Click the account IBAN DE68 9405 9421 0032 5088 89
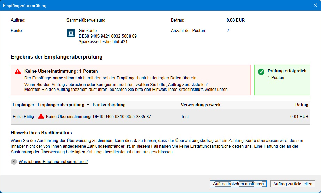 [108, 36]
